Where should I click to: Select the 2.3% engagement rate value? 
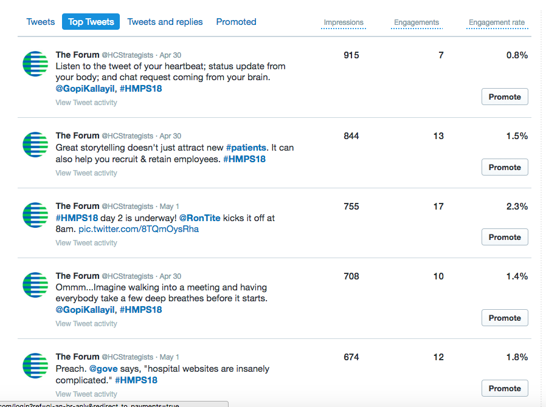(x=517, y=207)
